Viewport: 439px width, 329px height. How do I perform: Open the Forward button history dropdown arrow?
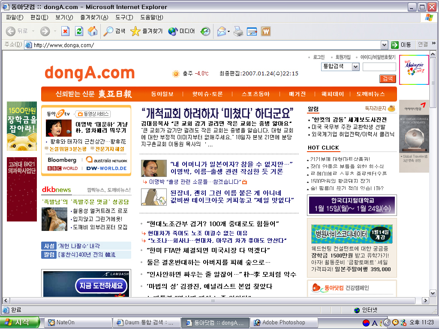click(x=55, y=31)
